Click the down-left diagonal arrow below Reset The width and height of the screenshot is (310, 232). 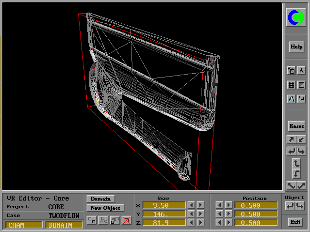(301, 139)
